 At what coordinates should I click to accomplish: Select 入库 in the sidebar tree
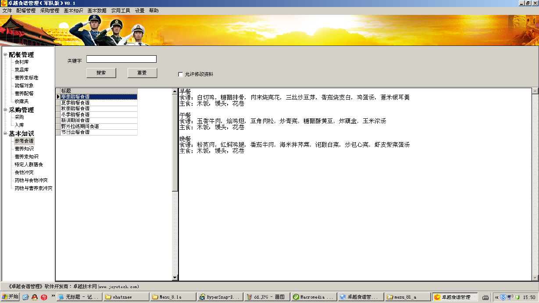click(x=19, y=125)
